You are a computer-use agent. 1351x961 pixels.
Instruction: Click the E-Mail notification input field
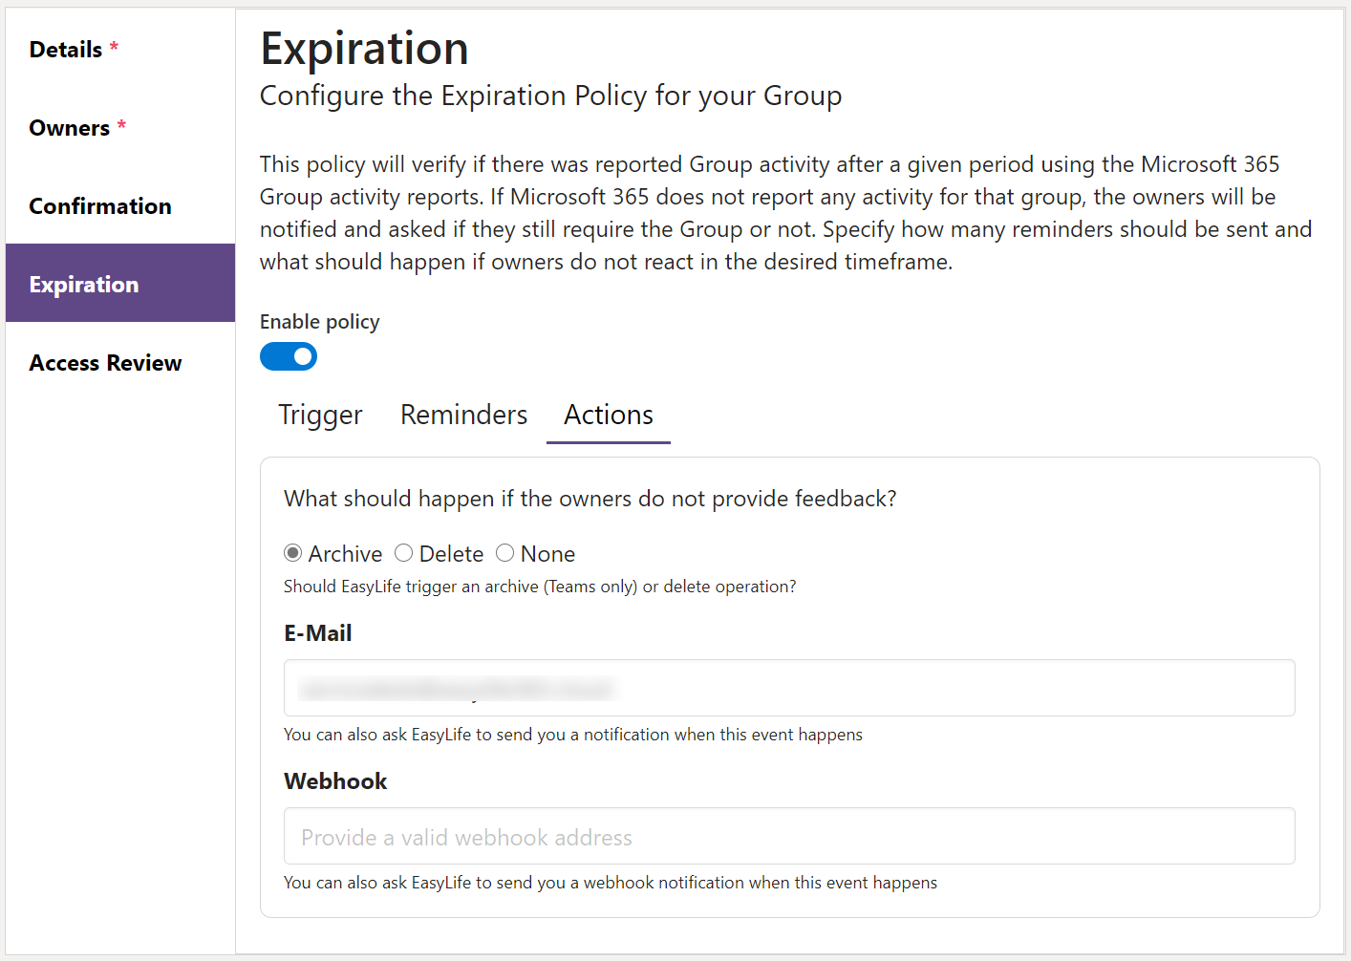788,688
